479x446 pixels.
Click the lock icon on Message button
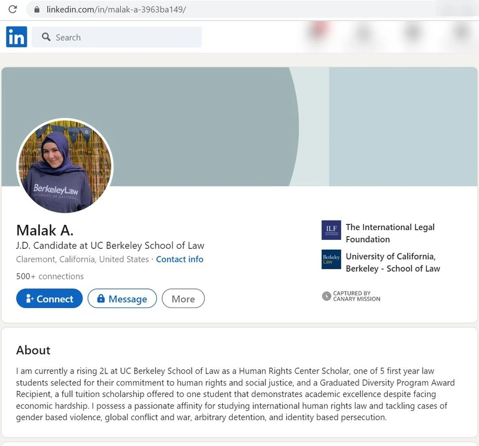(x=101, y=299)
